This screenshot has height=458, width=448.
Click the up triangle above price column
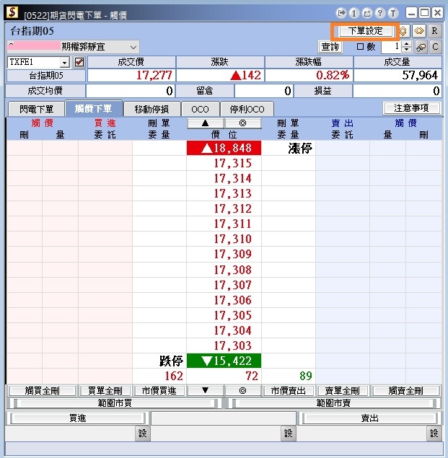click(205, 123)
